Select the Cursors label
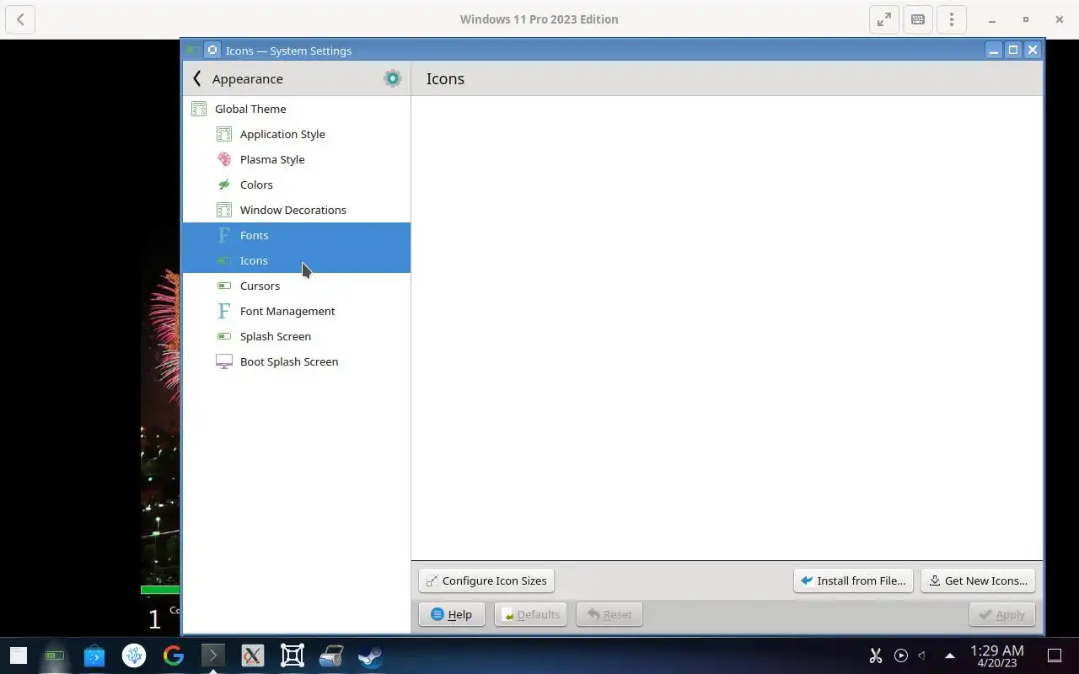This screenshot has height=674, width=1079. [260, 286]
